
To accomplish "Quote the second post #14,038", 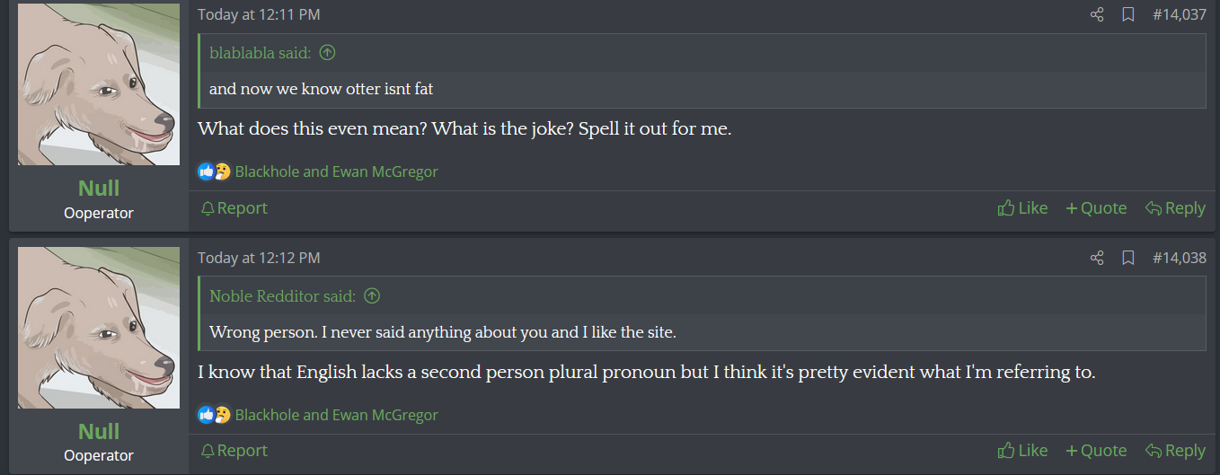I will point(1096,451).
